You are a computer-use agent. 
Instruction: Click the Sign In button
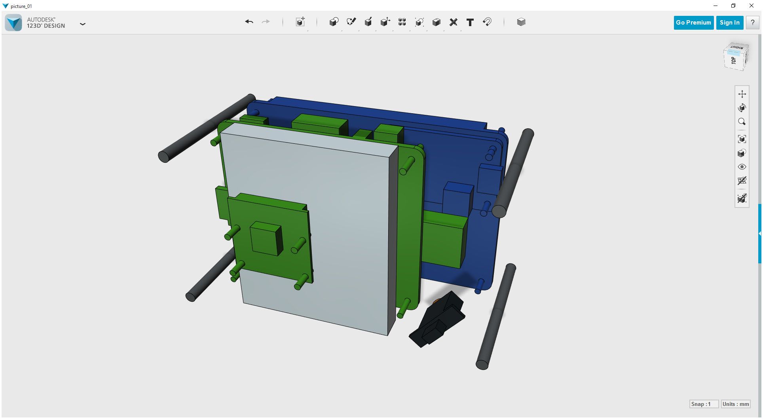click(x=729, y=23)
